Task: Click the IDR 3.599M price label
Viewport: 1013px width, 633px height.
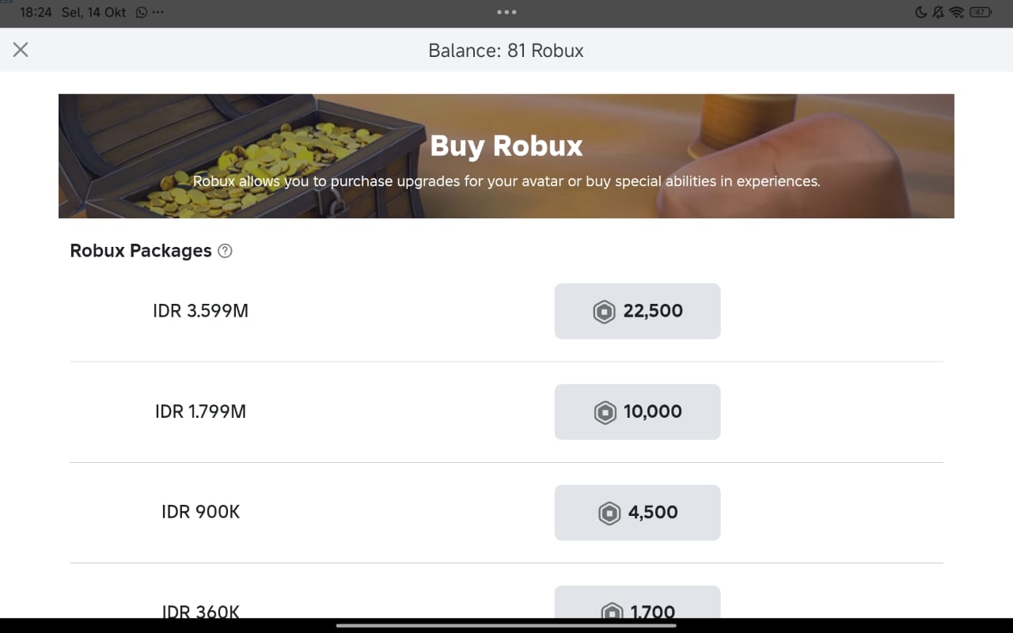Action: pyautogui.click(x=200, y=311)
